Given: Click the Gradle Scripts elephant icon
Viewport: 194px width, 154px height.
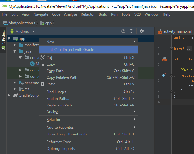Looking at the screenshot, I should pyautogui.click(x=15, y=95).
